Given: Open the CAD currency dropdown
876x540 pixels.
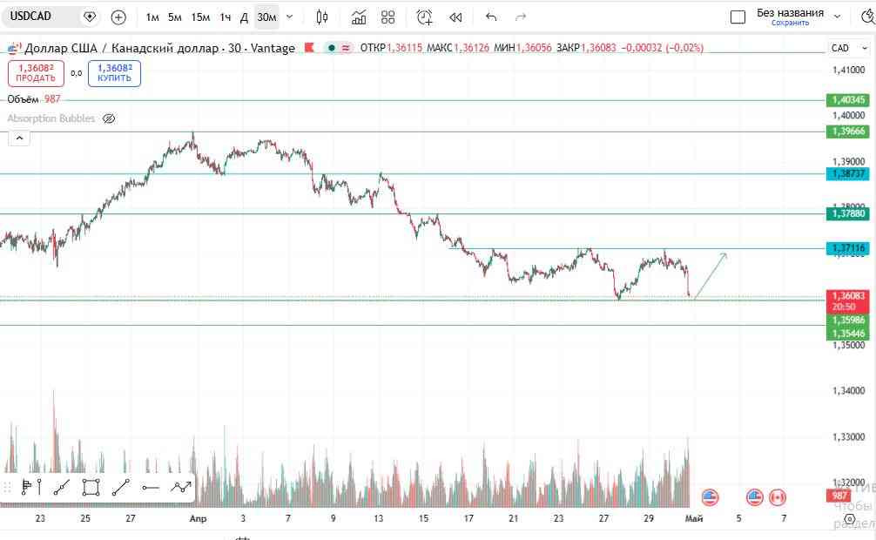Looking at the screenshot, I should (849, 48).
